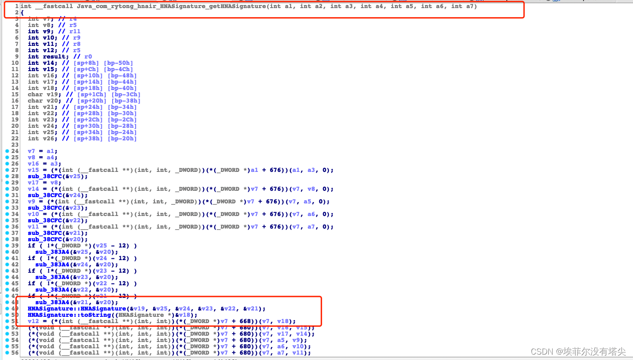
Task: Toggle breakpoint dot beside line 29
Action: [x=7, y=183]
